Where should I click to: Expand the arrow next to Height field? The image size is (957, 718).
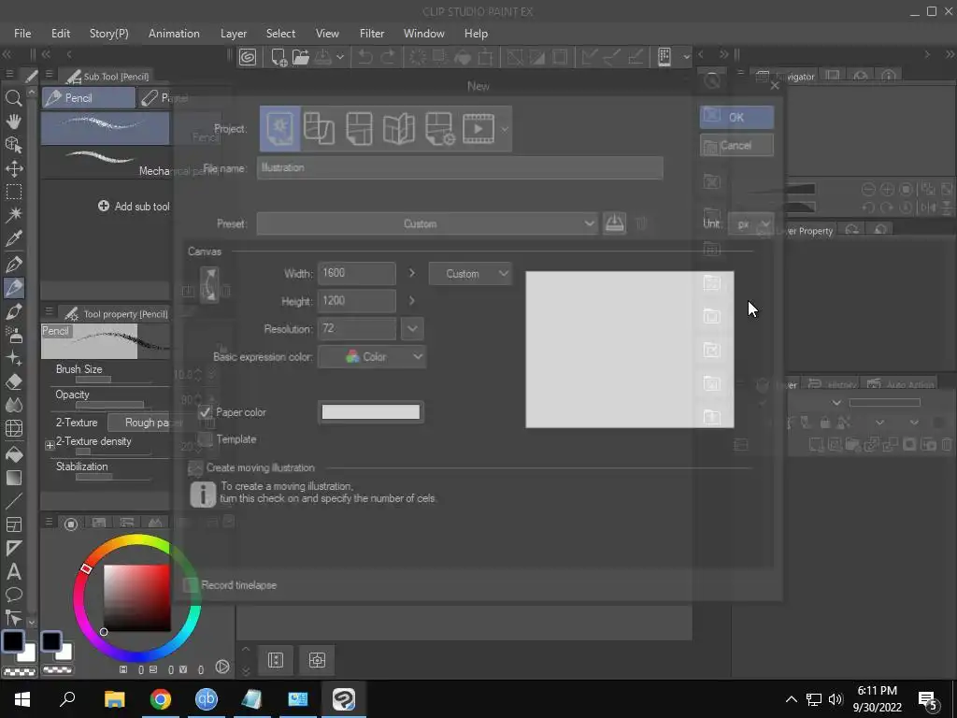tap(412, 300)
